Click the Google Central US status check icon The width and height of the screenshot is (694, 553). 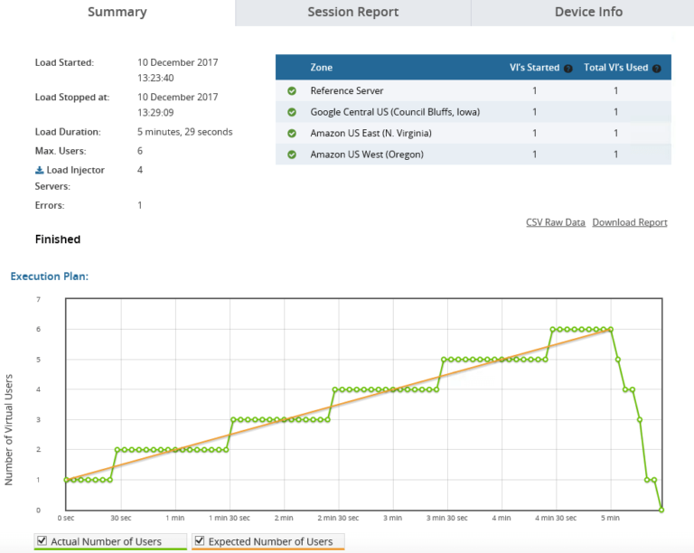(x=292, y=112)
